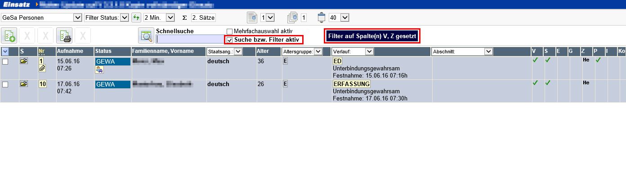
Task: Open the GeSa Personen view dropdown
Action: (40, 17)
